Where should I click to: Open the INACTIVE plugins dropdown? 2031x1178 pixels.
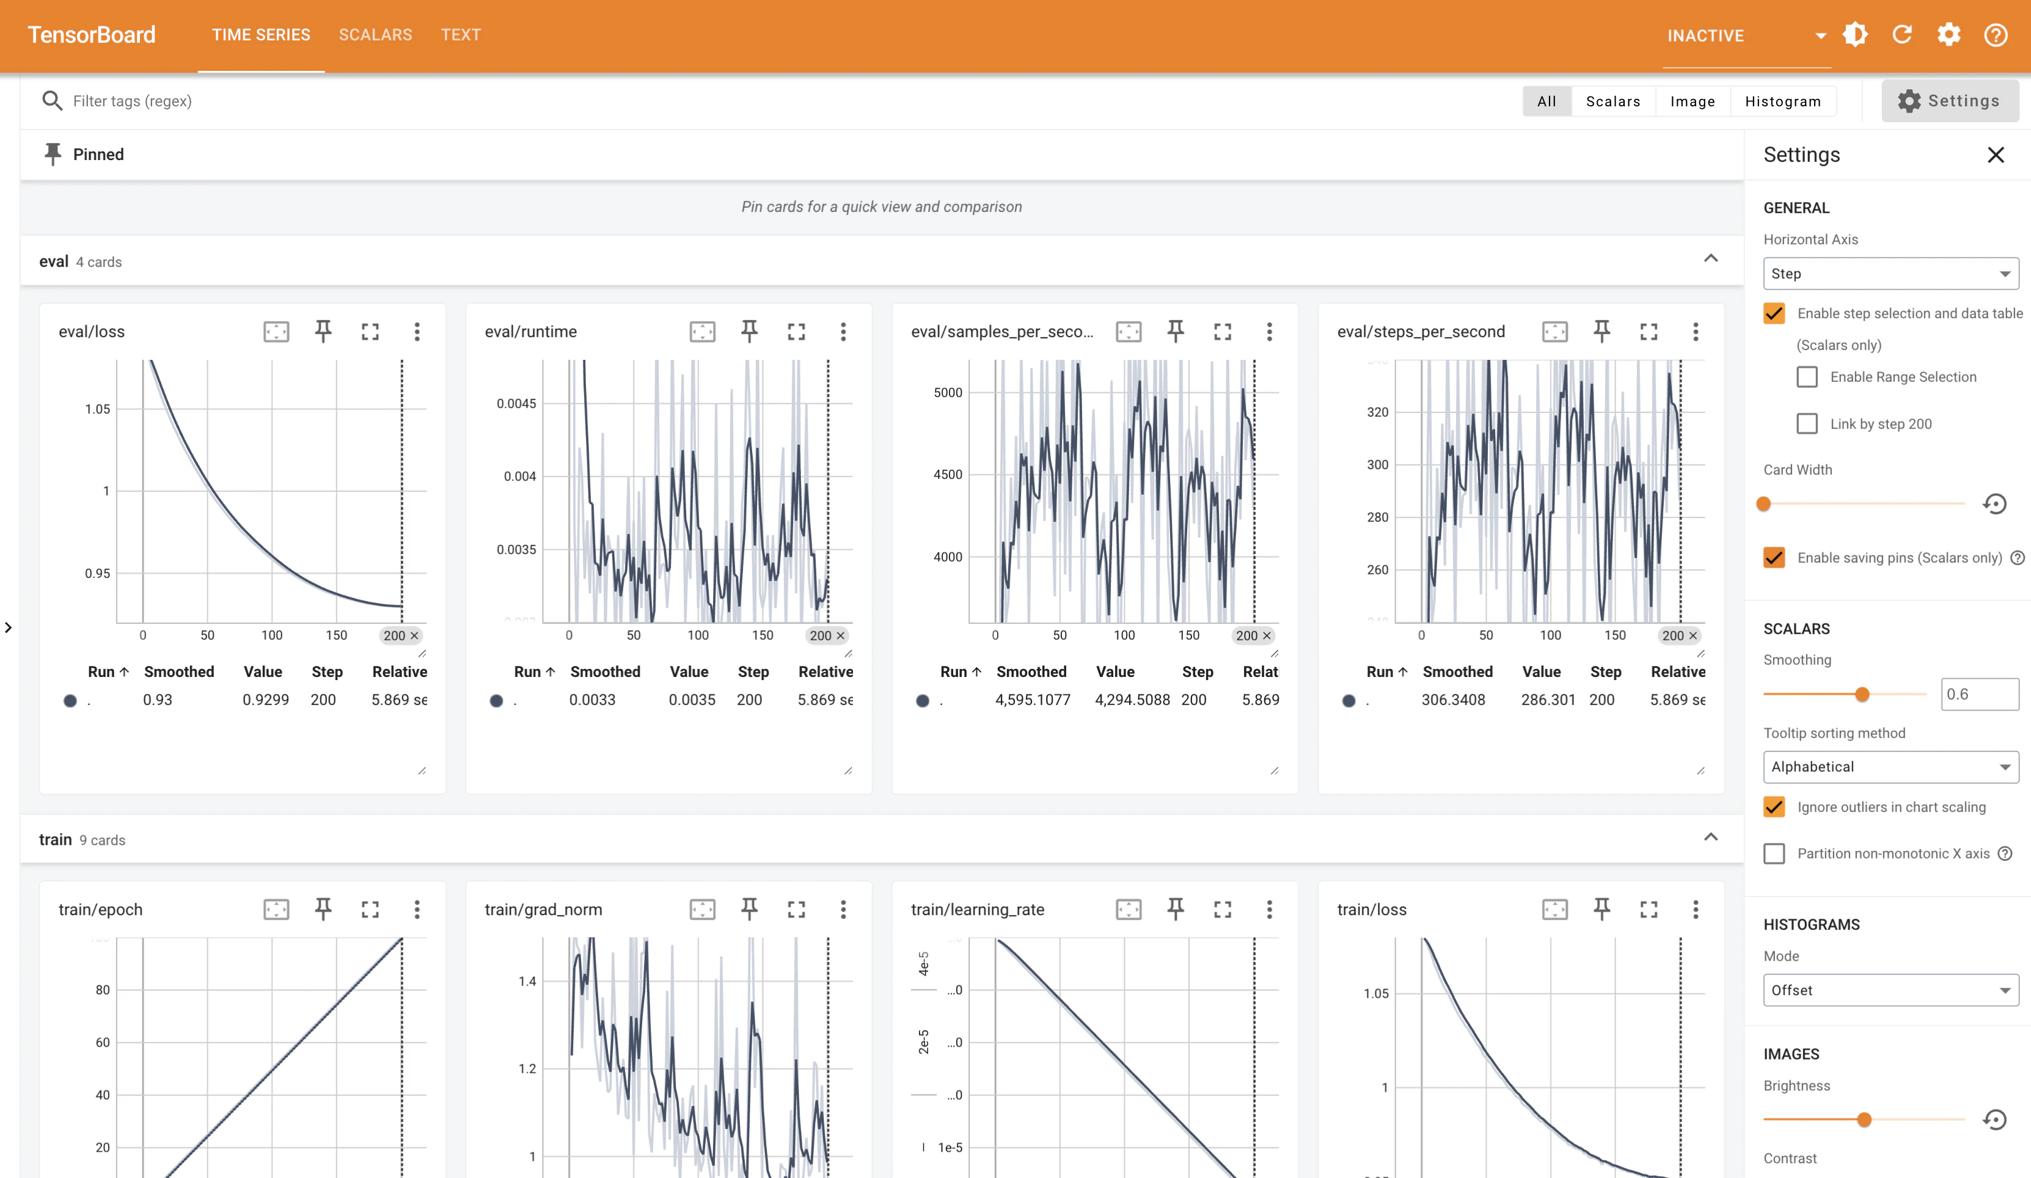pyautogui.click(x=1747, y=35)
